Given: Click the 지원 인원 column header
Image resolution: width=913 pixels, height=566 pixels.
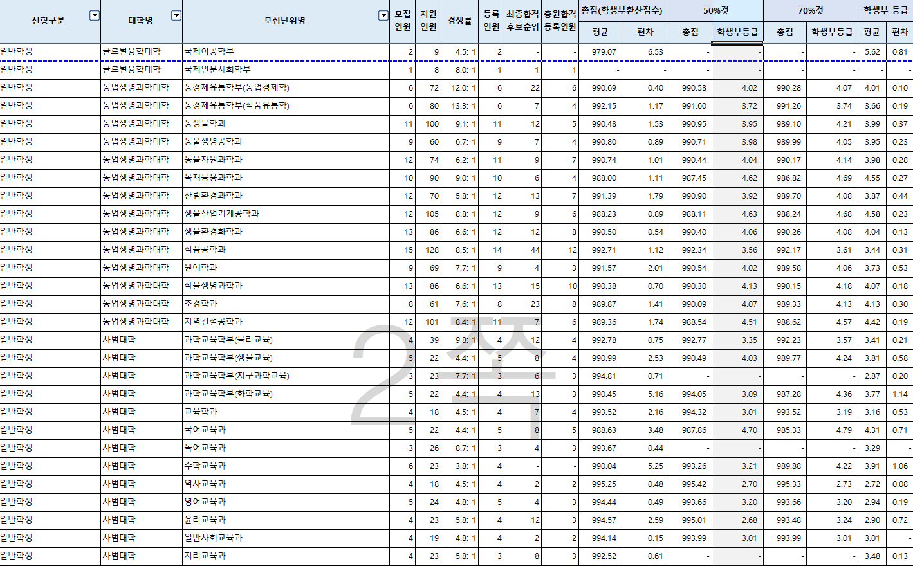Looking at the screenshot, I should tap(429, 21).
